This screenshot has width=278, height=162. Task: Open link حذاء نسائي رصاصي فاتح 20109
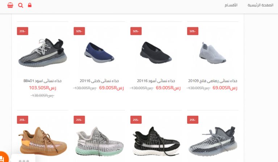click(x=213, y=81)
